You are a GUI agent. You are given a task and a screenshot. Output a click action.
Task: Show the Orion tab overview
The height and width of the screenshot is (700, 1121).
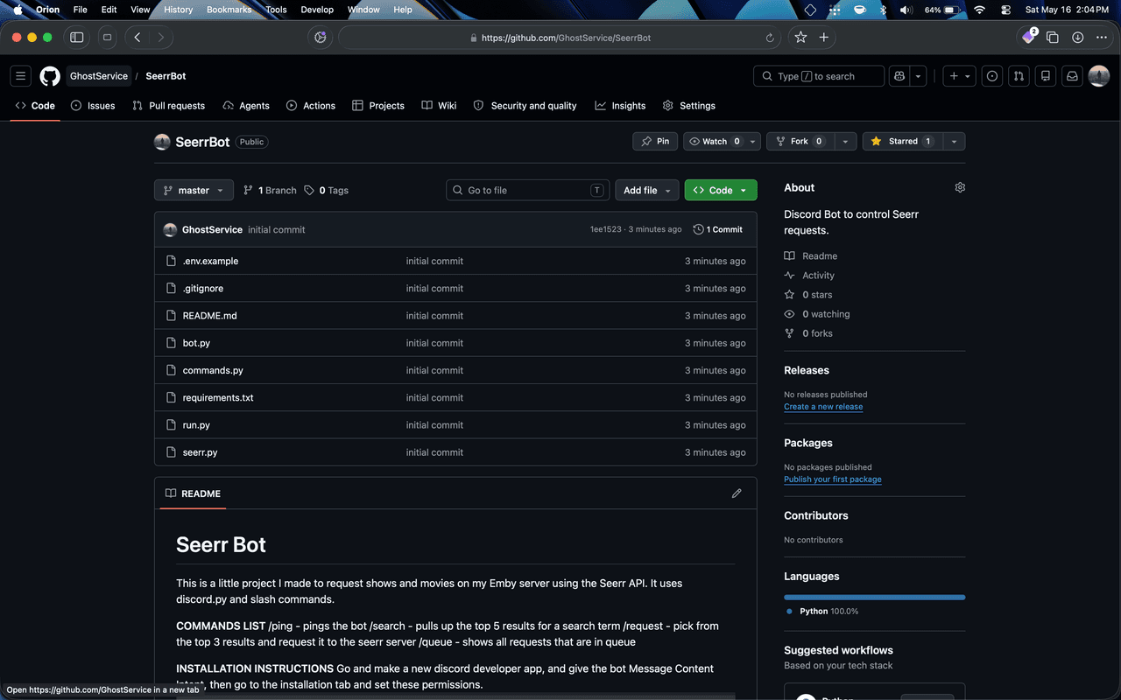click(x=1053, y=38)
